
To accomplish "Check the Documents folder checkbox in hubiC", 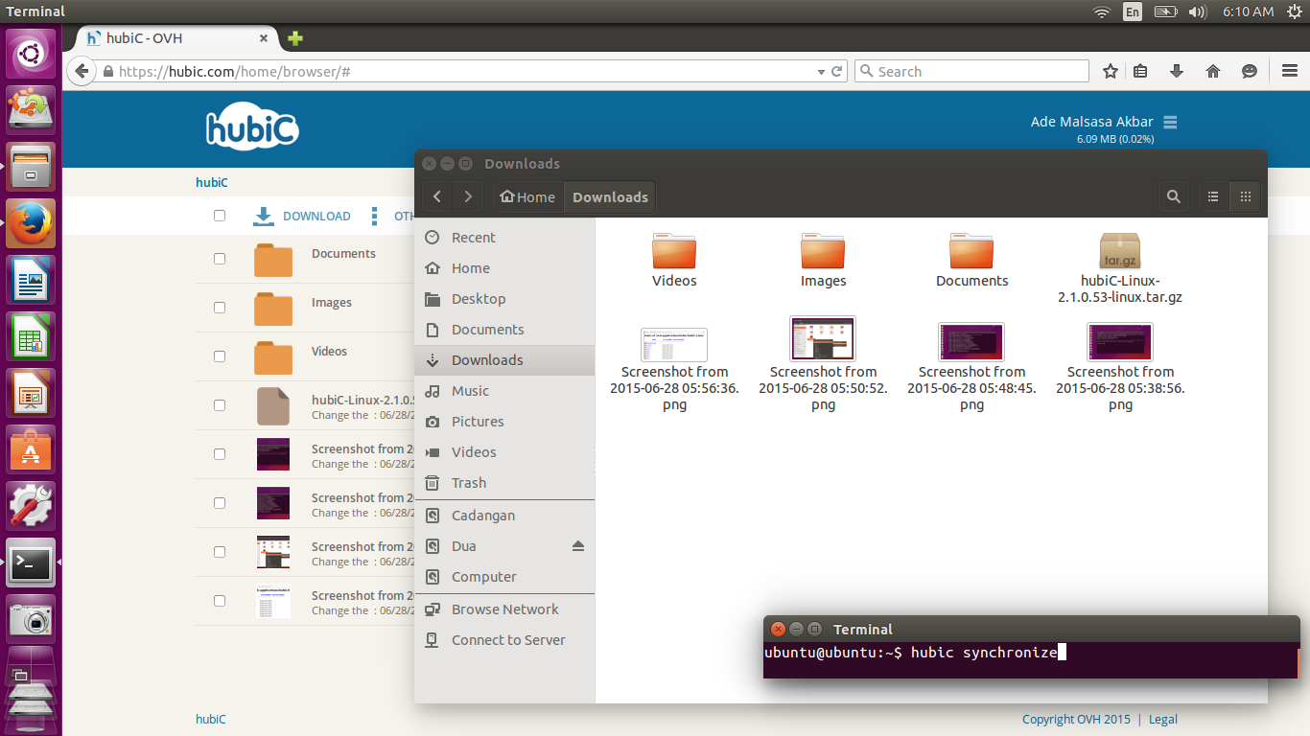I will pyautogui.click(x=220, y=259).
